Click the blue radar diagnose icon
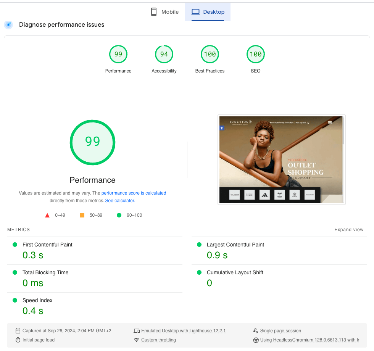Viewport: 374px width, 351px height. (x=8, y=24)
